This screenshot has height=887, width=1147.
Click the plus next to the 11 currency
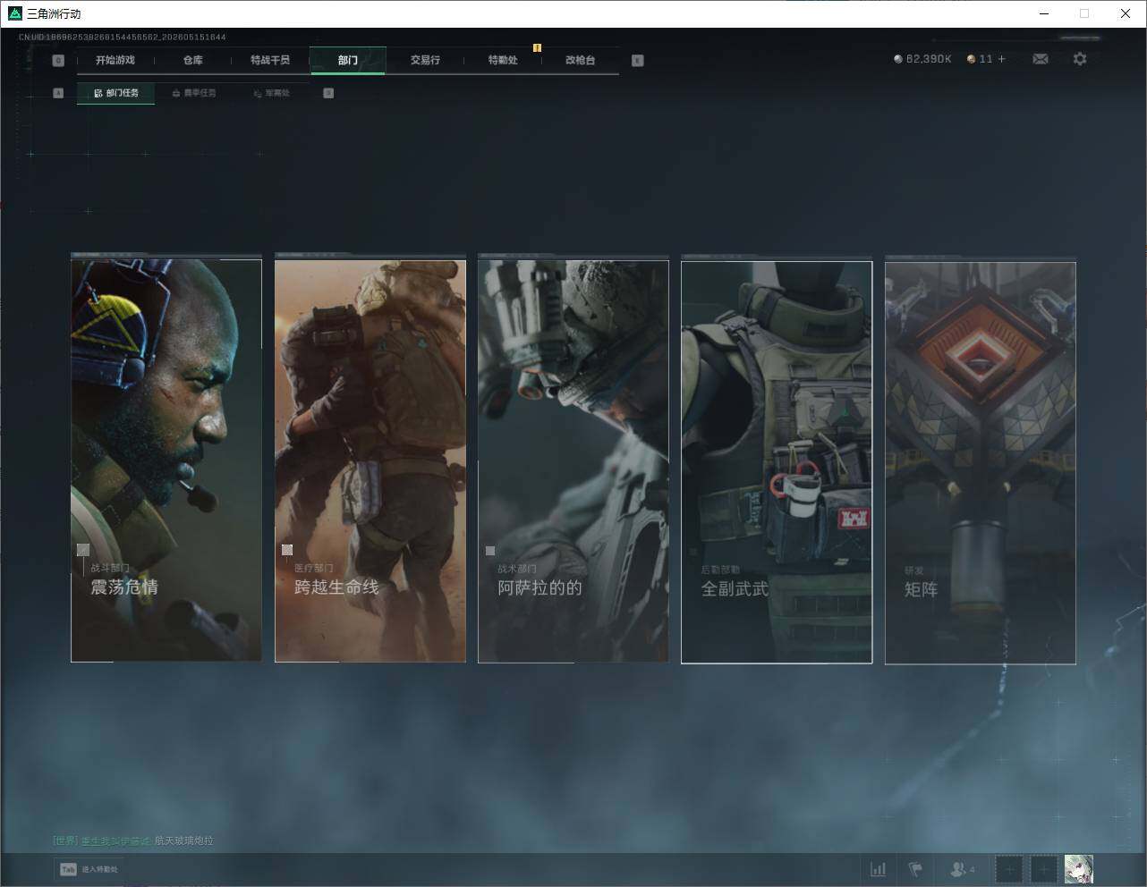[1001, 59]
